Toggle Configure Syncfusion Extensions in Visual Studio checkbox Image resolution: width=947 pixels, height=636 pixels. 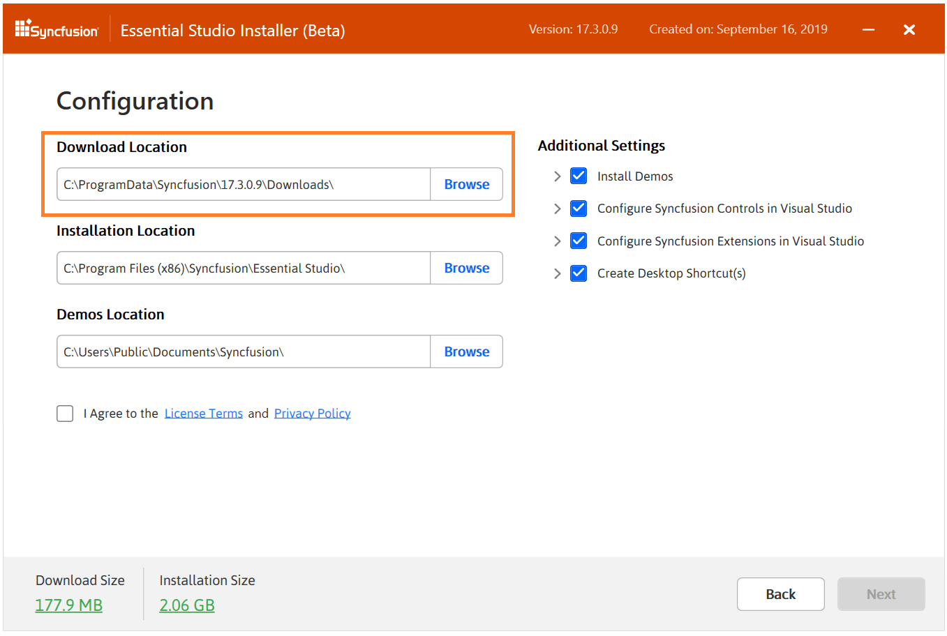coord(579,241)
